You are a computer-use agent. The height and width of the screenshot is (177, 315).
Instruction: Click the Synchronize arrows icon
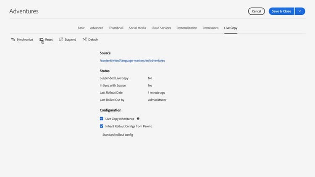(x=13, y=40)
